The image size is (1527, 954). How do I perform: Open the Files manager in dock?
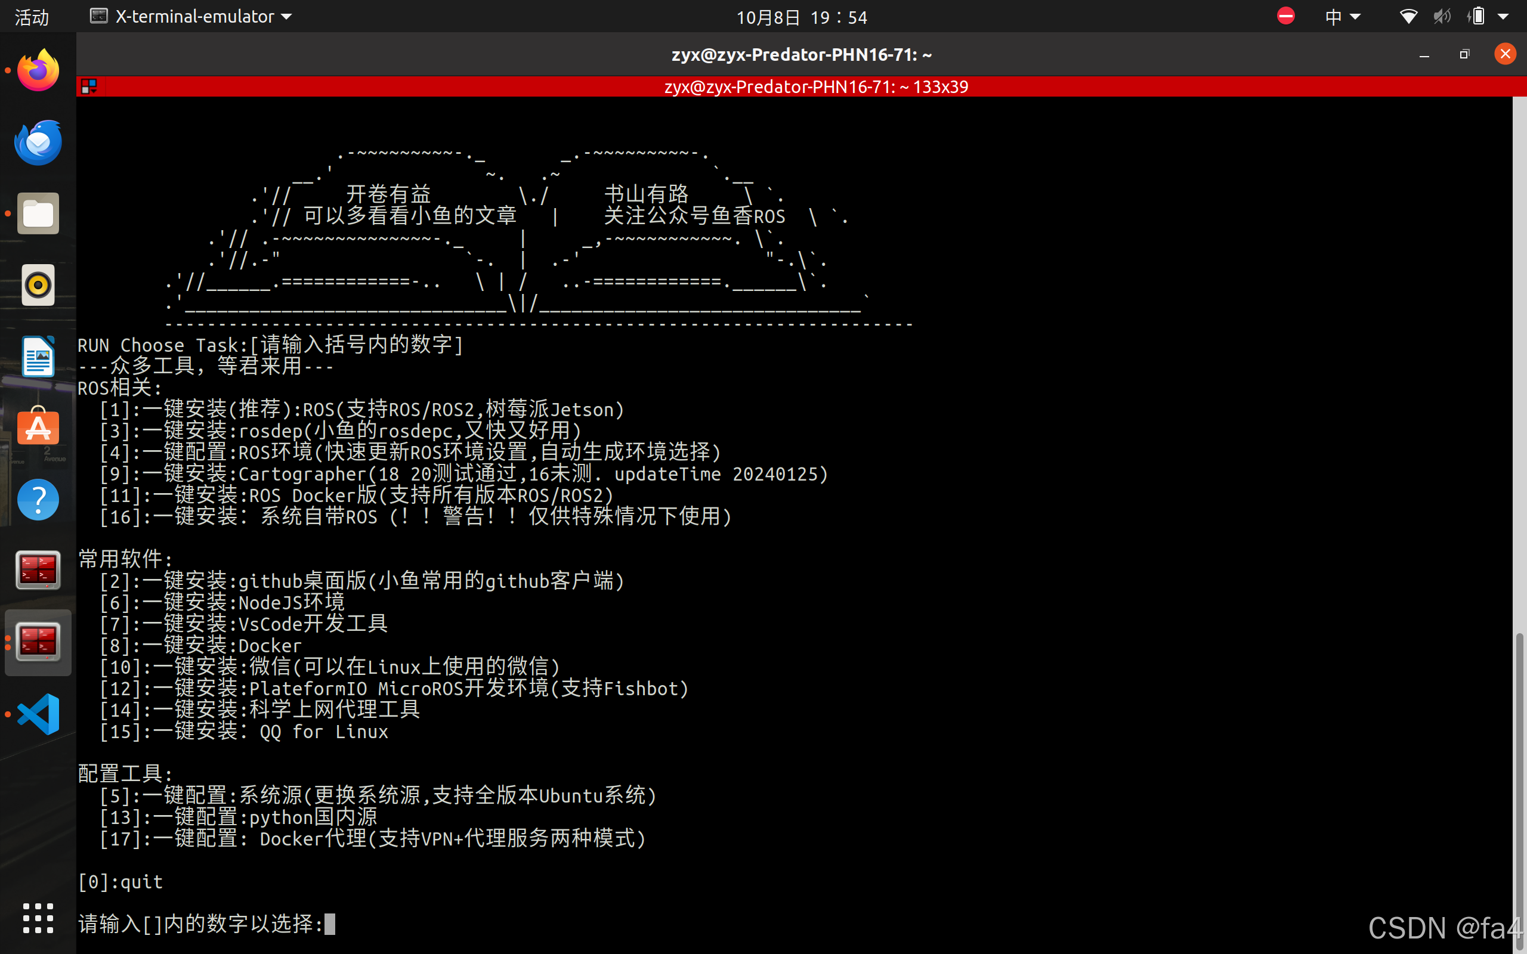pyautogui.click(x=38, y=214)
